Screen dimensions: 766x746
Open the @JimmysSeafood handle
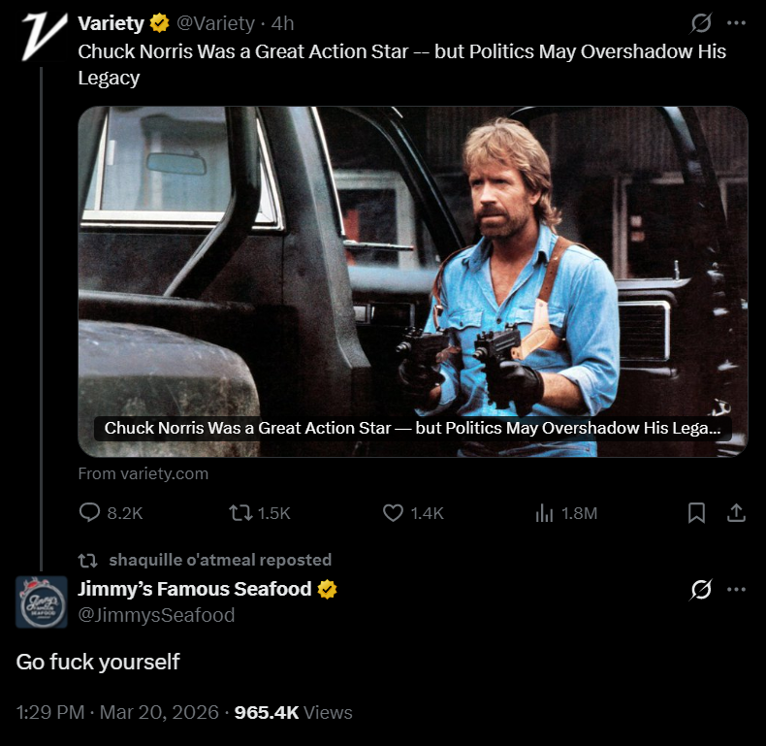(156, 615)
